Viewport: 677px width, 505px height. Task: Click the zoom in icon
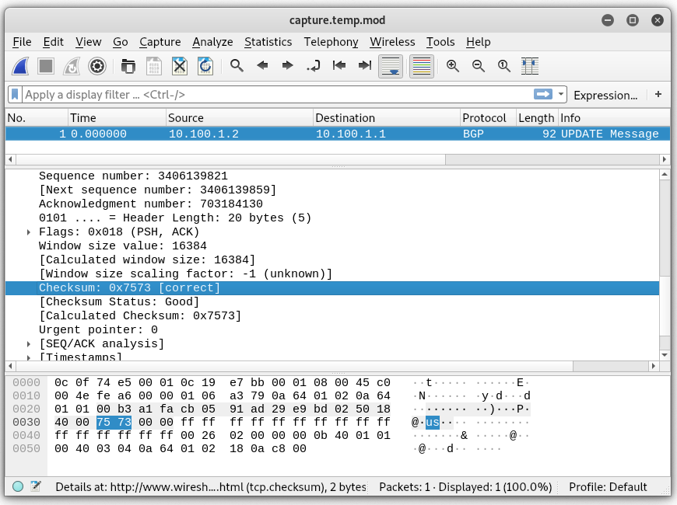453,66
